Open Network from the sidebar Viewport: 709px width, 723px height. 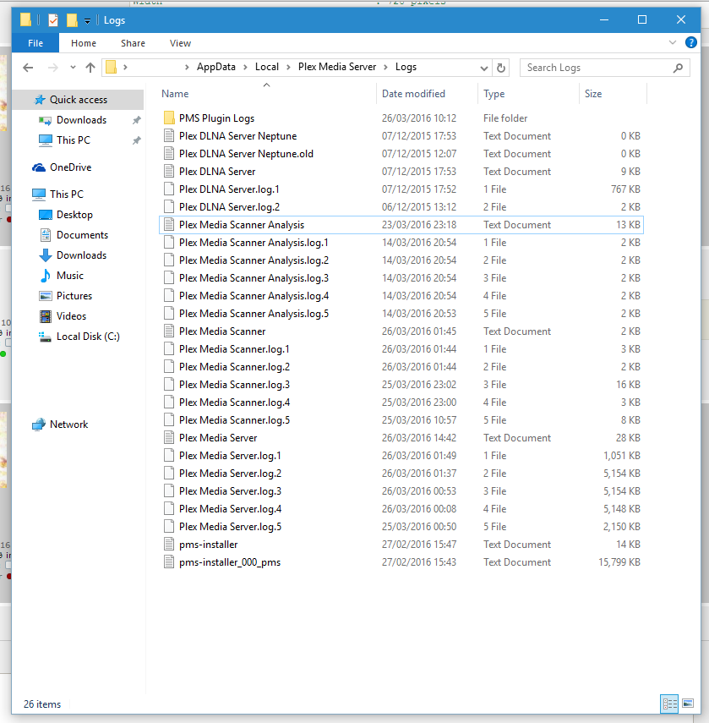(68, 424)
